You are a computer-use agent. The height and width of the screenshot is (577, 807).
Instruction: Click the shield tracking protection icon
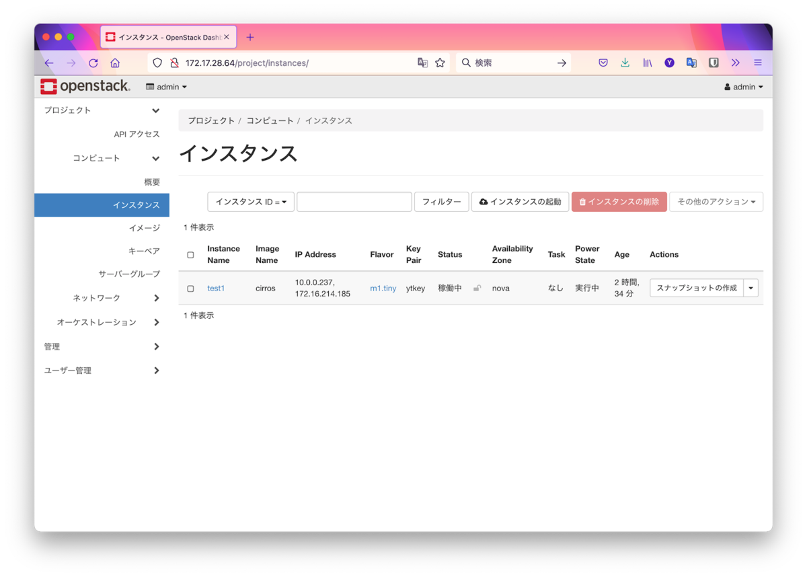(x=157, y=63)
